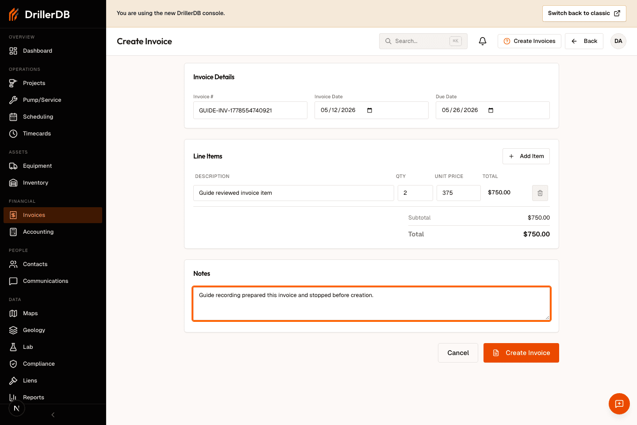Click the Pump/Service wrench icon
The width and height of the screenshot is (637, 425).
tap(13, 100)
